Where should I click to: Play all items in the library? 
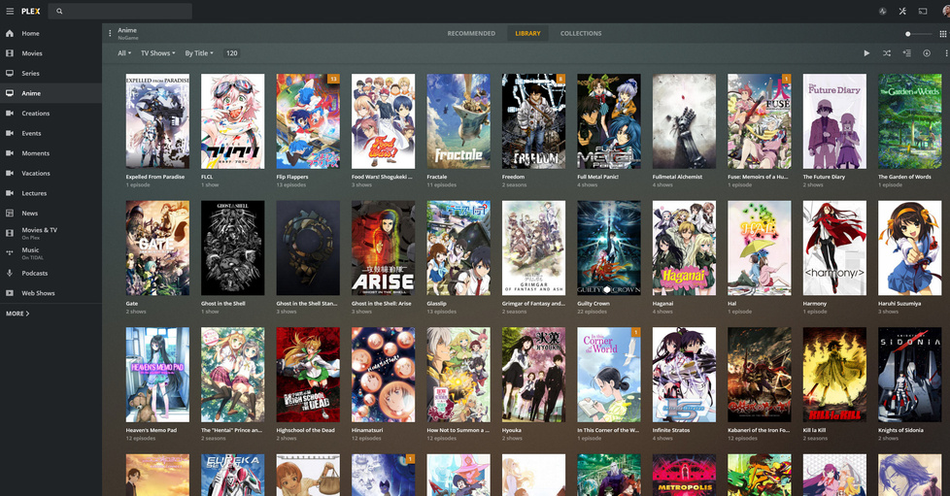(x=866, y=53)
